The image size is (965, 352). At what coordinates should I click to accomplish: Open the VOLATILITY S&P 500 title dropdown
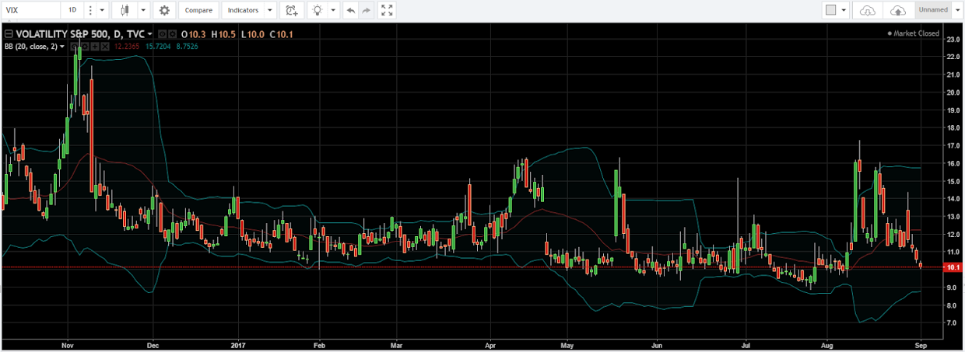coord(149,34)
